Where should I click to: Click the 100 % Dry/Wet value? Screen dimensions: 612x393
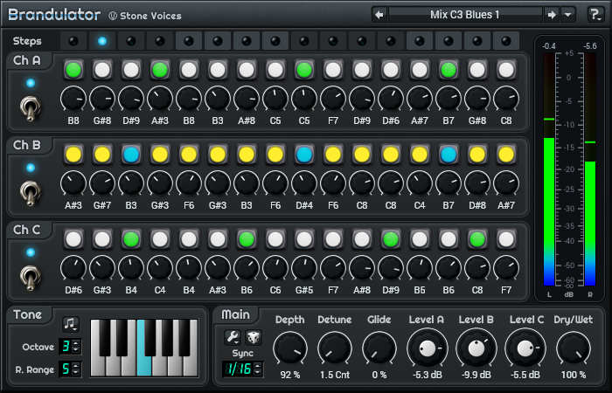pos(574,375)
